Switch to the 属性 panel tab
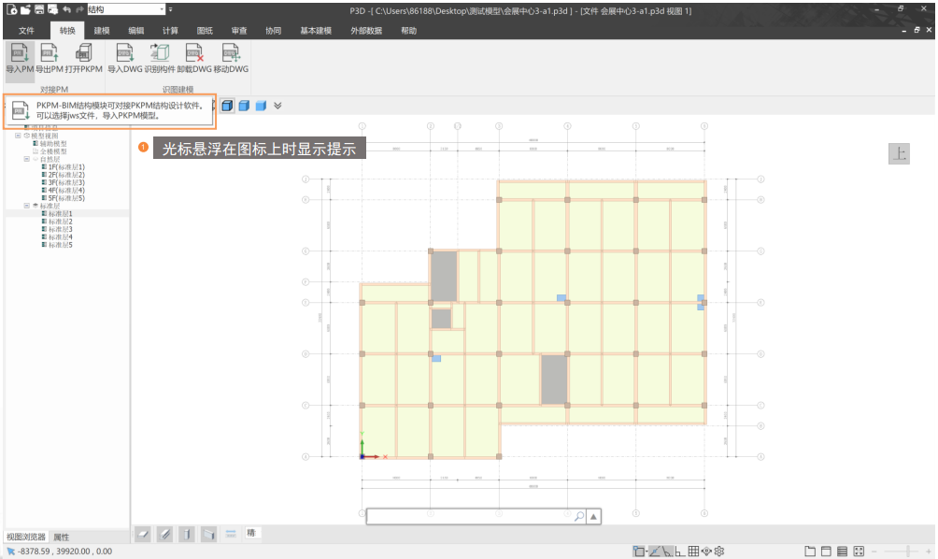The height and width of the screenshot is (559, 938). 61,537
